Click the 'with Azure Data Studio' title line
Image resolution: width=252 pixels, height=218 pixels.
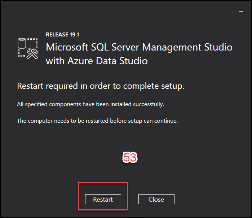97,61
